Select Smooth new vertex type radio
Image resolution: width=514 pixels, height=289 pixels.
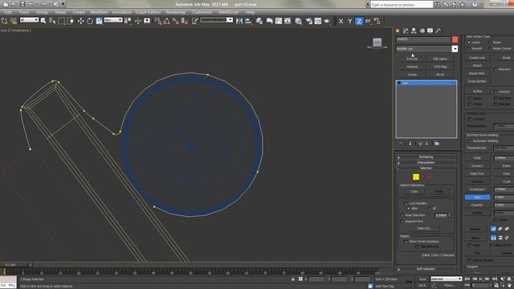469,48
